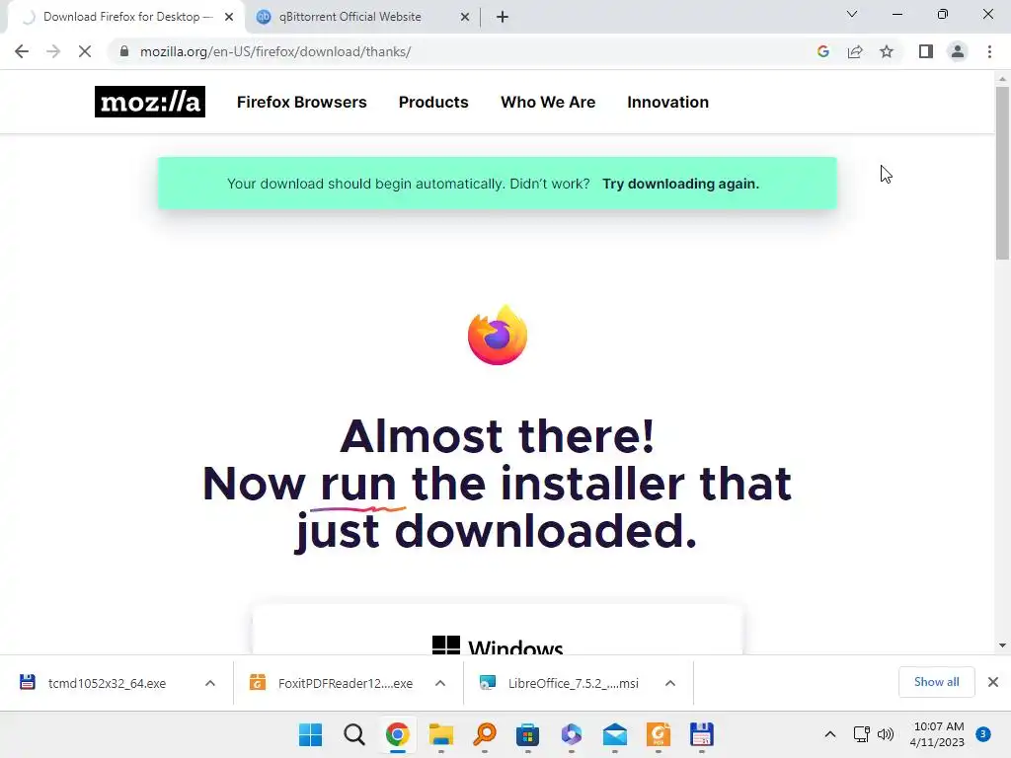
Task: Open Total Commander floppy icon in the taskbar
Action: [x=702, y=734]
